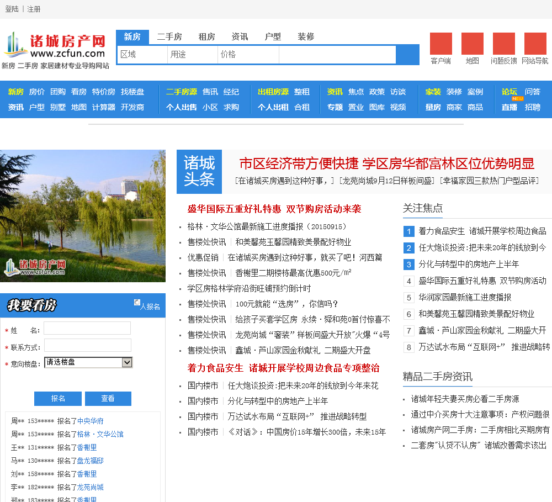Open 合租 in navigation bar
The width and height of the screenshot is (552, 502).
[302, 108]
